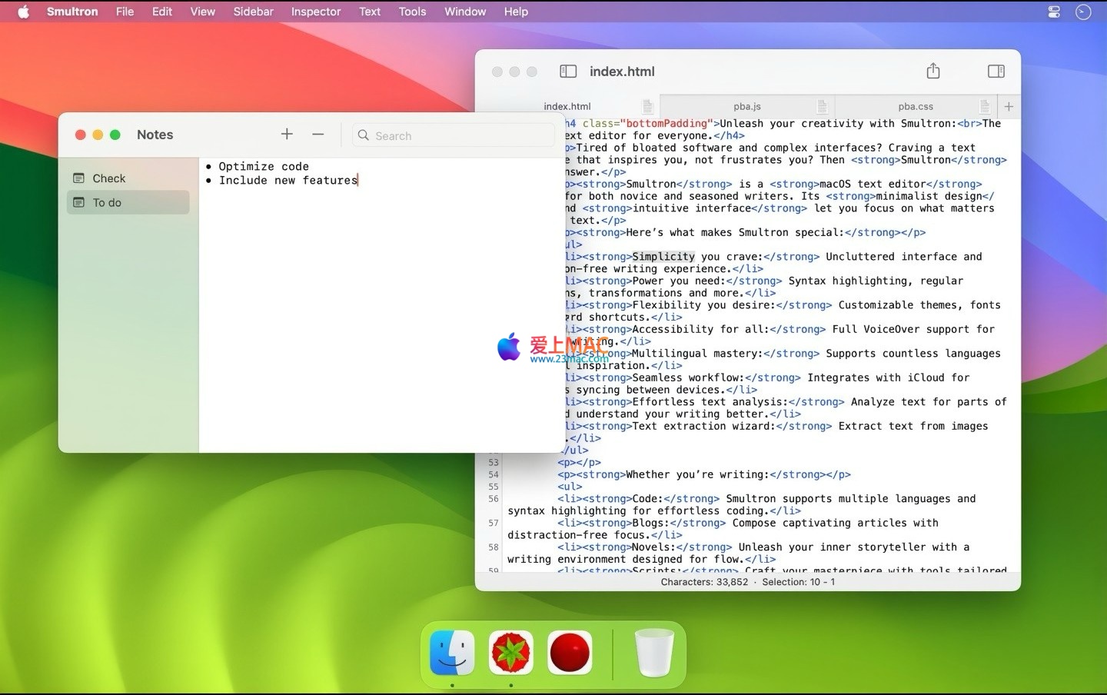Screen dimensions: 1107x695
Task: Click the Share icon in the editor toolbar
Action: (x=933, y=71)
